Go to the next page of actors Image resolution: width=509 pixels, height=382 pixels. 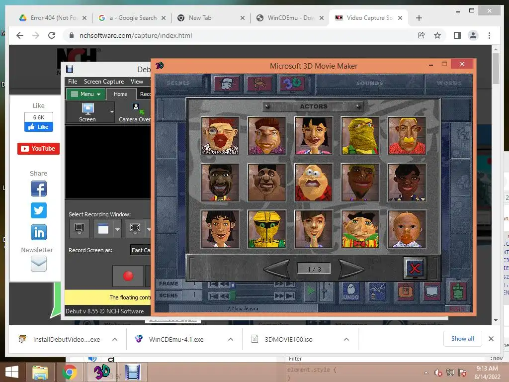(x=351, y=269)
